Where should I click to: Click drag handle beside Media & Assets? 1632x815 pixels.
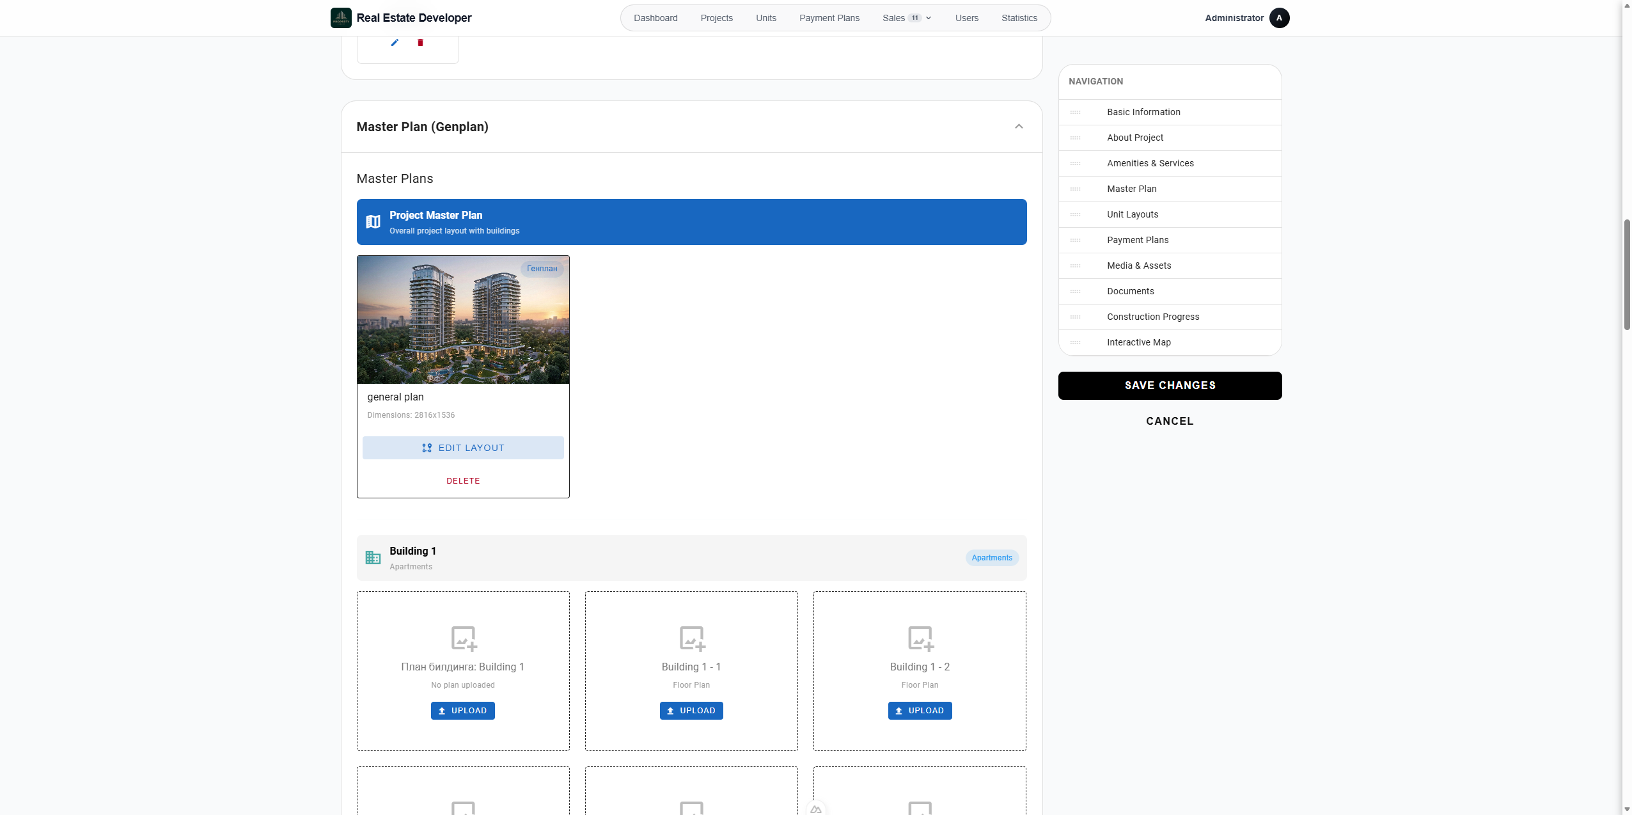(1075, 266)
